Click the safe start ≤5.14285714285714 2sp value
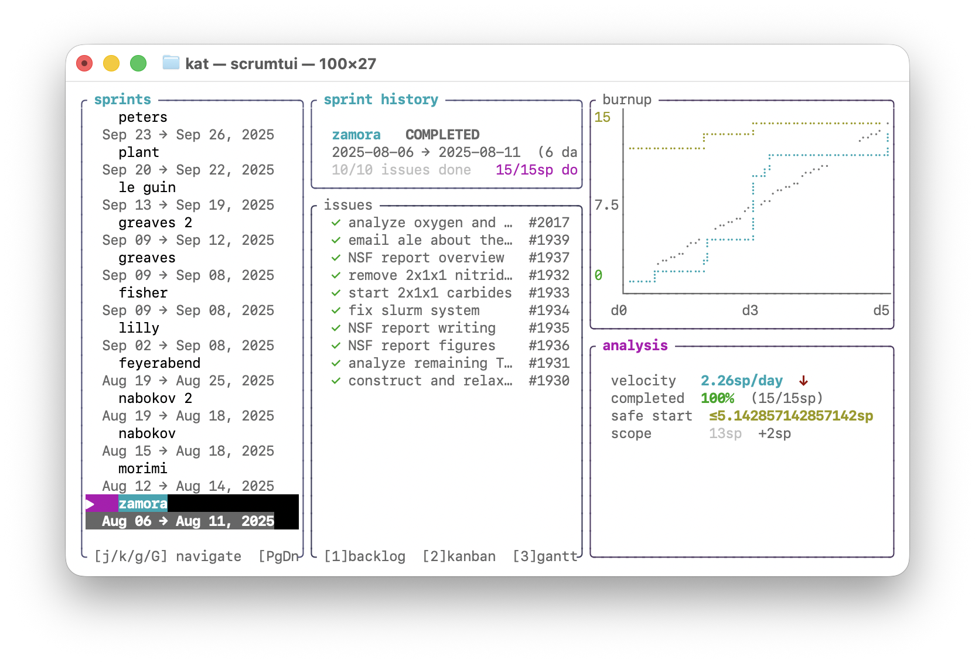 (x=791, y=416)
